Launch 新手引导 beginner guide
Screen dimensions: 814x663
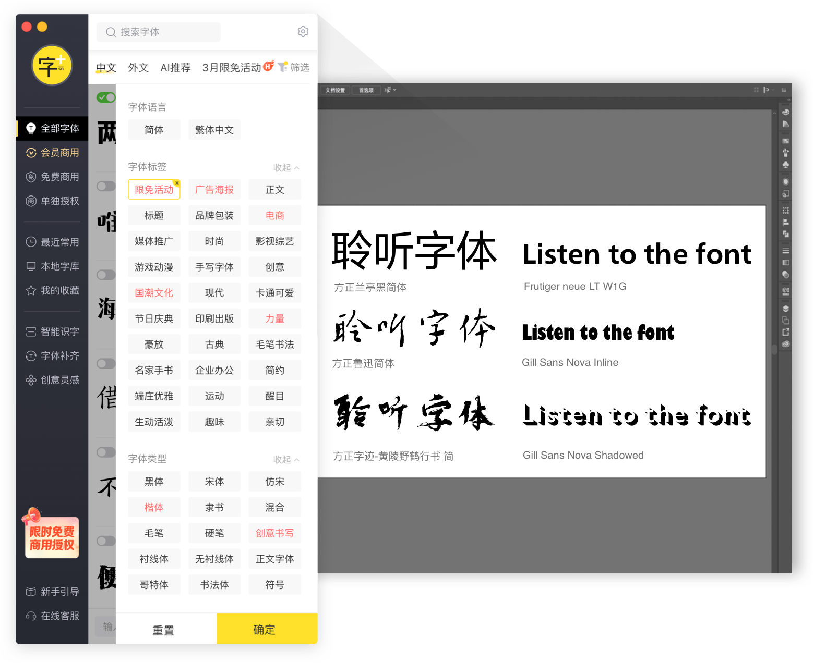click(x=52, y=591)
